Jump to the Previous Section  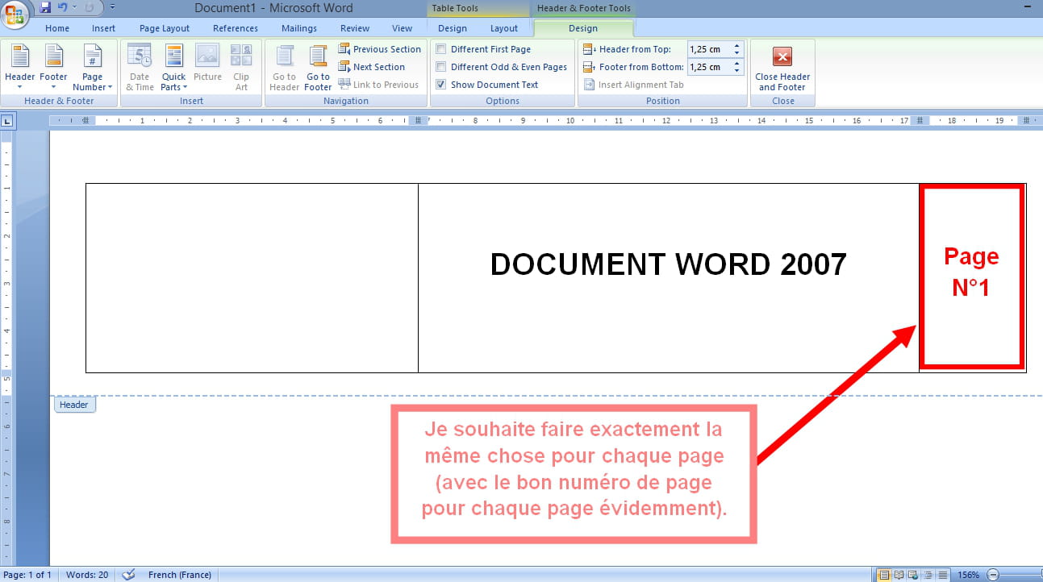coord(379,49)
